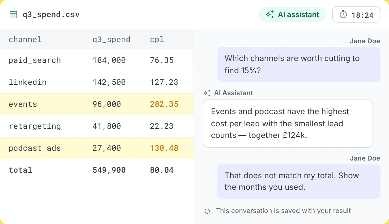Click the 'That does not match my total' message
The height and width of the screenshot is (224, 389).
coord(299,182)
